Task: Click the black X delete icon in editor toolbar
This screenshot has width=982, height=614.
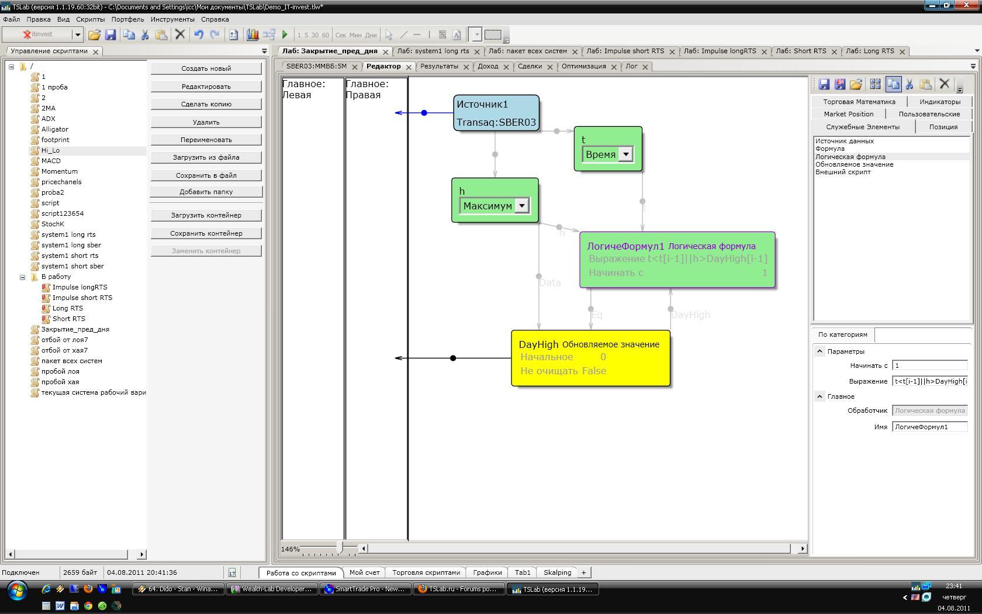Action: (x=944, y=84)
